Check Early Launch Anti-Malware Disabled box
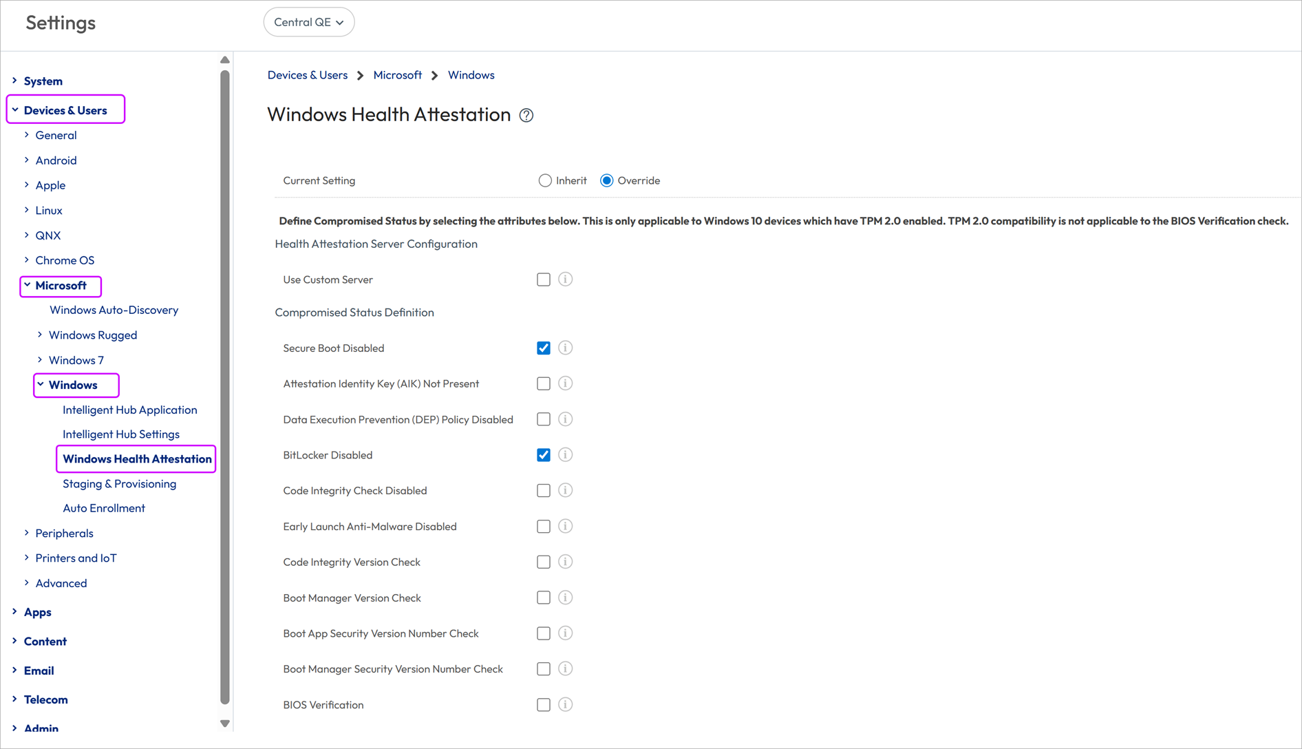The image size is (1302, 749). 544,527
